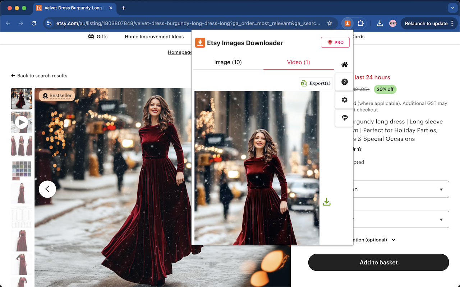The width and height of the screenshot is (460, 287).
Task: Open the extension home icon
Action: click(344, 65)
